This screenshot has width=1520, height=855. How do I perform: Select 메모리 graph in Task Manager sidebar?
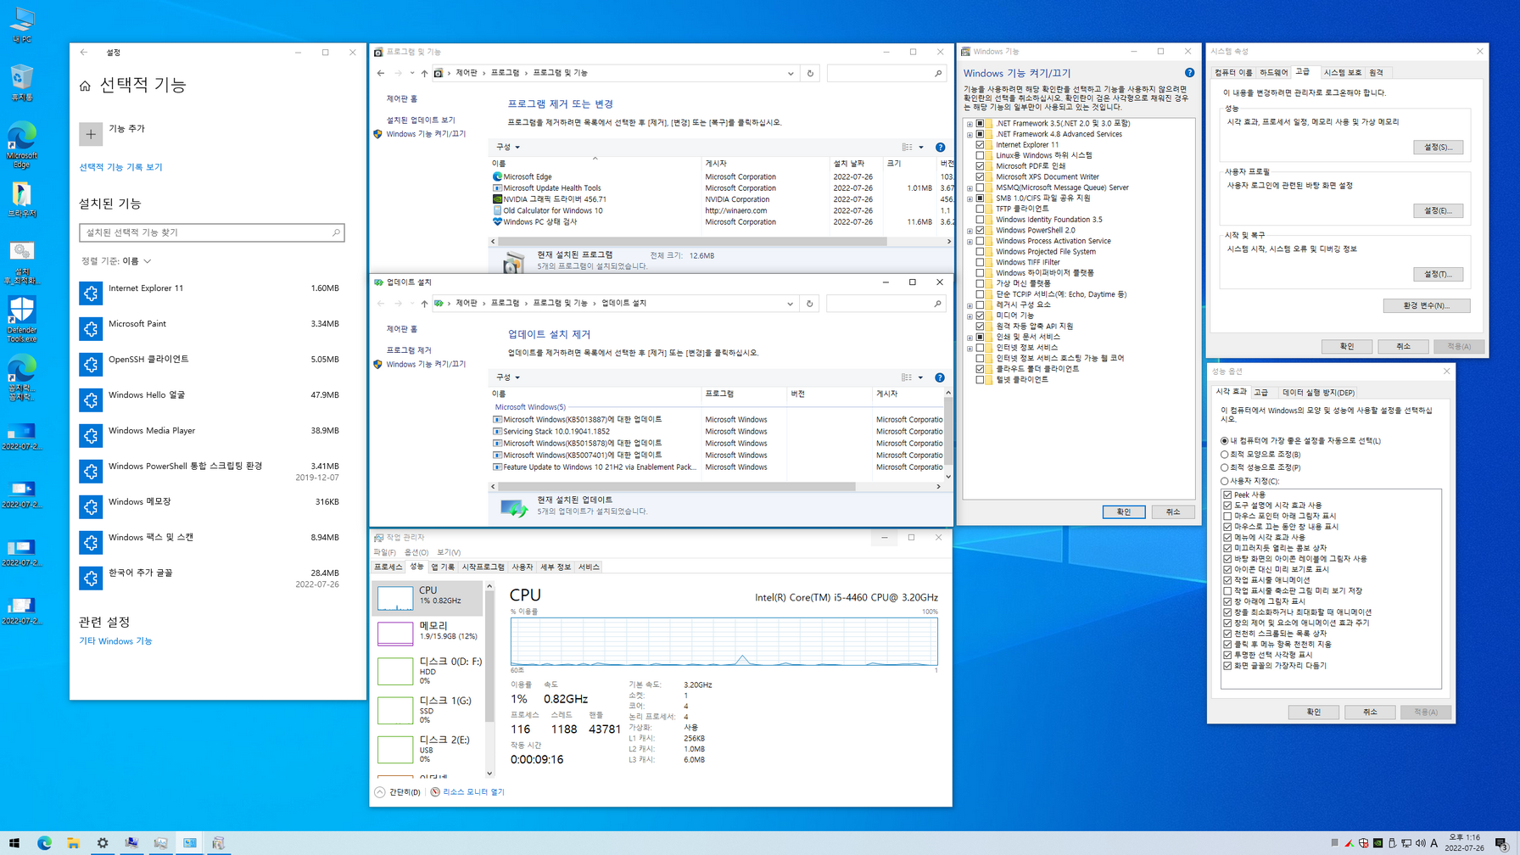pos(395,634)
